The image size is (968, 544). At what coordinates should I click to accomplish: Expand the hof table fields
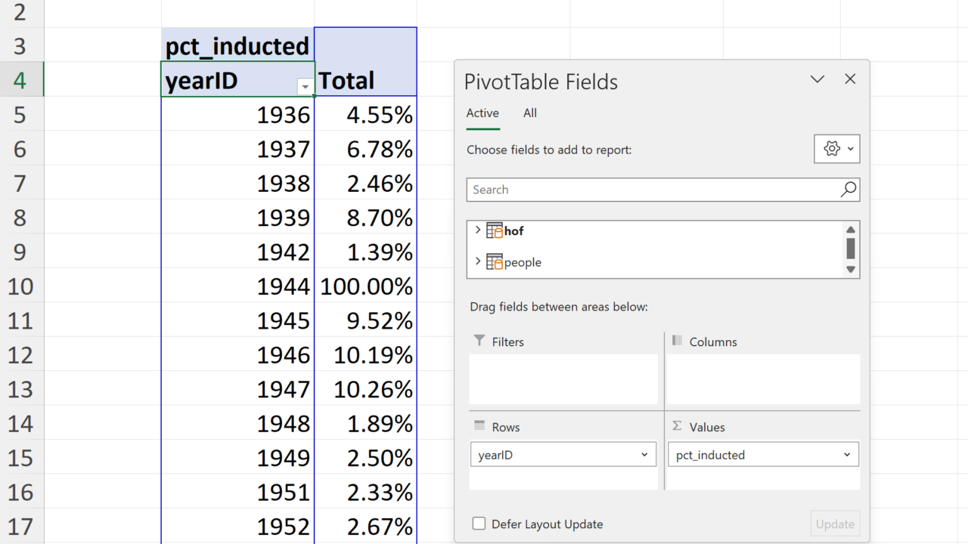[x=477, y=230]
